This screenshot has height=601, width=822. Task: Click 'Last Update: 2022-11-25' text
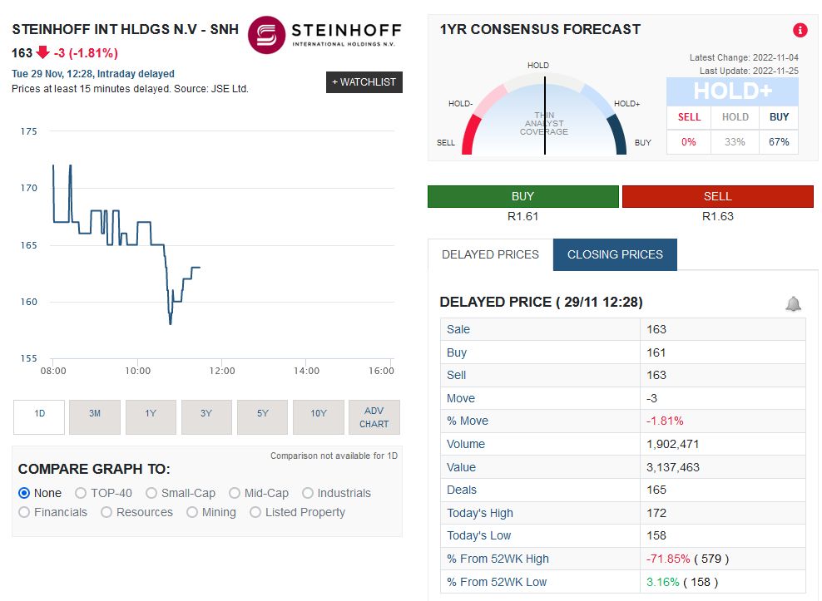pos(749,71)
